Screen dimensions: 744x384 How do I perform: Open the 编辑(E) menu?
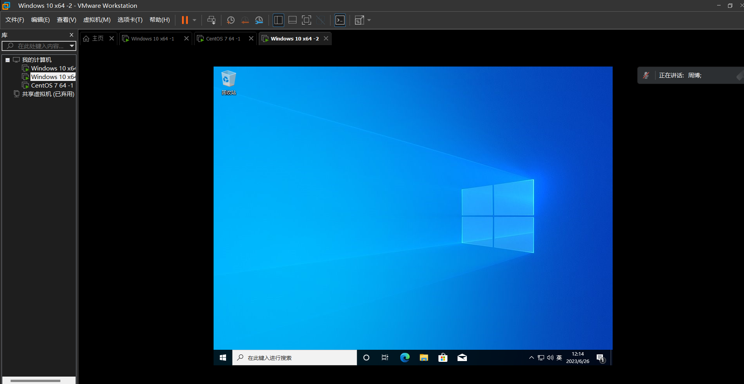click(x=41, y=20)
